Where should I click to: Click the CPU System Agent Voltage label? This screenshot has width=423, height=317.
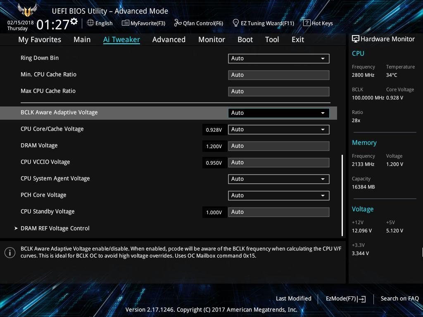(55, 178)
